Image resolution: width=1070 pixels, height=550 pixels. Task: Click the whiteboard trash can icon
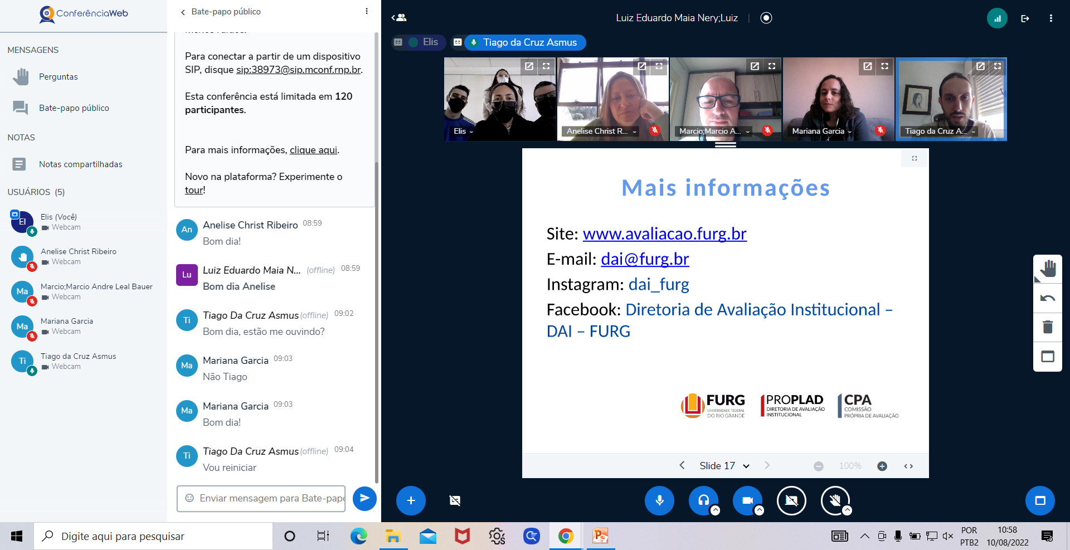1048,327
